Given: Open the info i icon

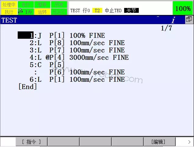Looking at the screenshot, I should [x=173, y=20].
